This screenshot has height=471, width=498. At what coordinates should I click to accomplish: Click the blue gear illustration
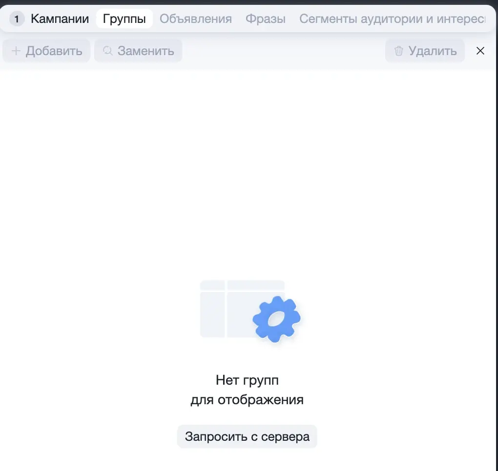[277, 319]
